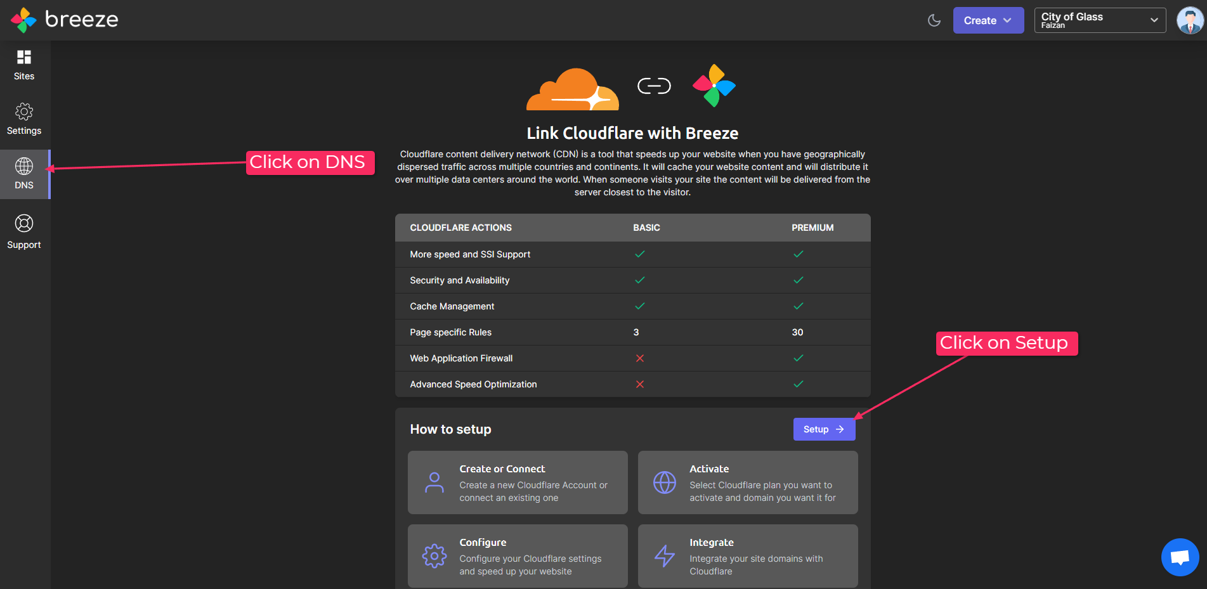Click the Setup button
Screen dimensions: 1207x589
[824, 429]
